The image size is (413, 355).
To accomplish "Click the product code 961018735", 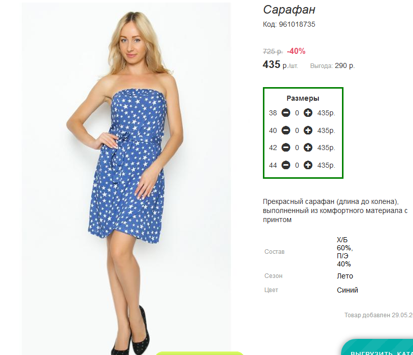I will click(x=297, y=24).
